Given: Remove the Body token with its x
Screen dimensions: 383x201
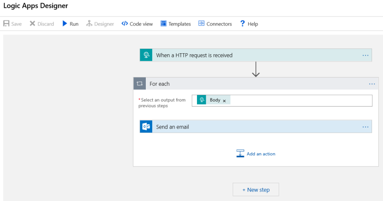Looking at the screenshot, I should tap(224, 101).
